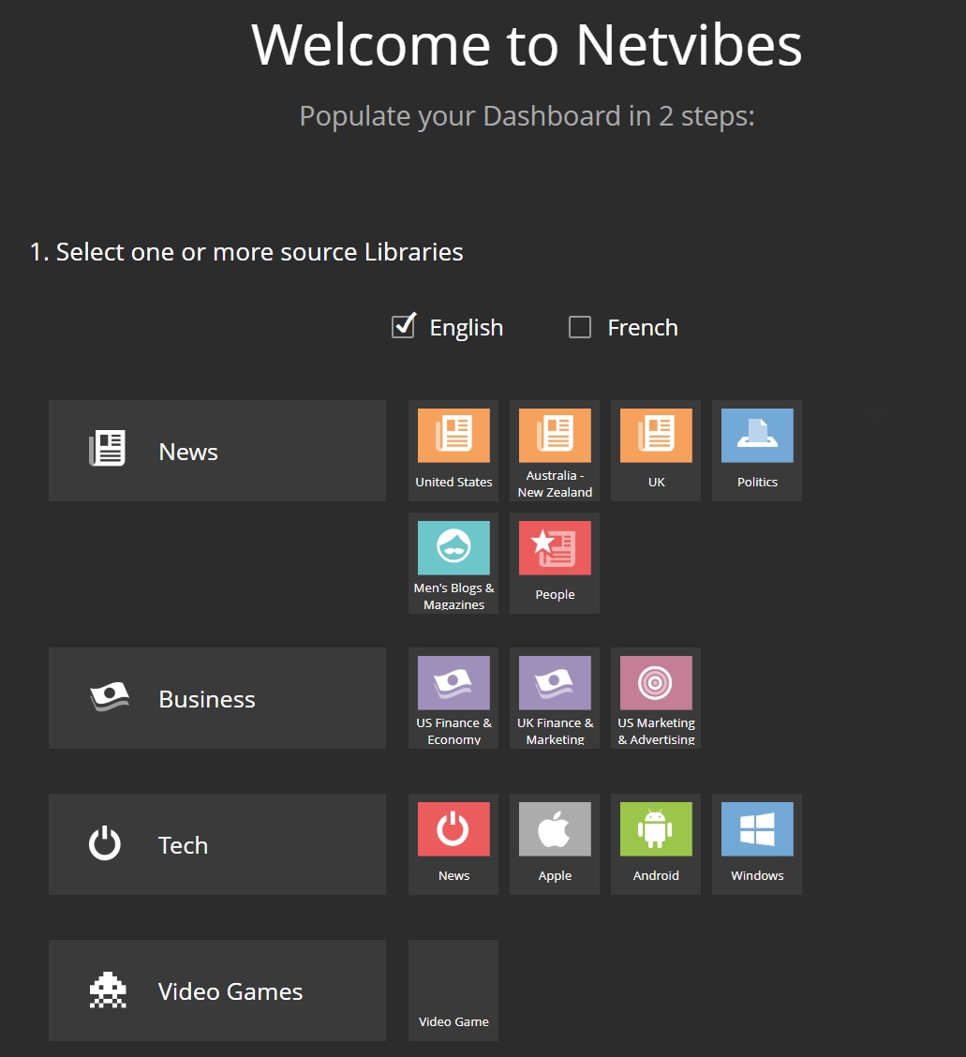Select the entire Video Games category
This screenshot has height=1057, width=966.
tap(217, 991)
